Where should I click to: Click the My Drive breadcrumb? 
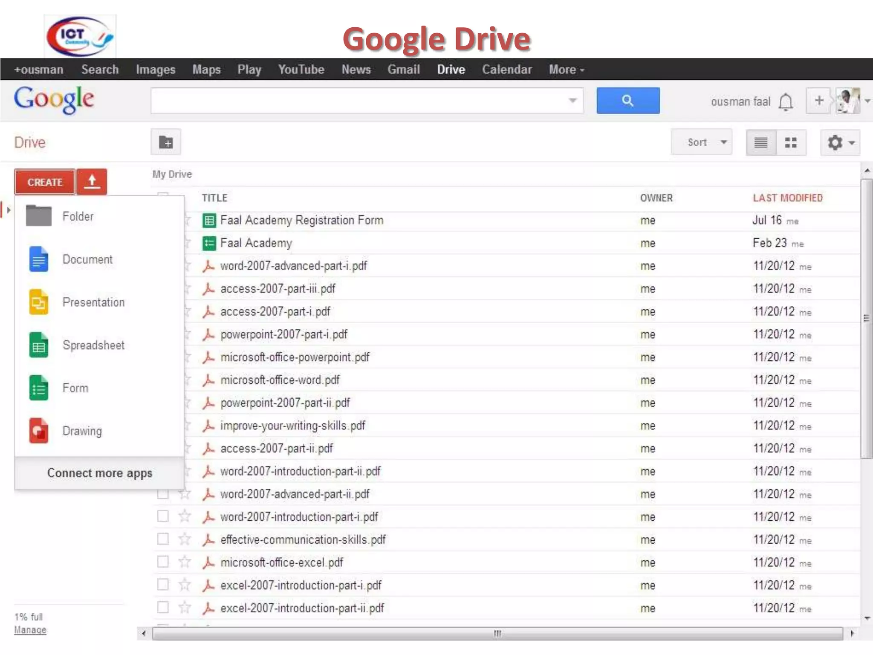(172, 174)
